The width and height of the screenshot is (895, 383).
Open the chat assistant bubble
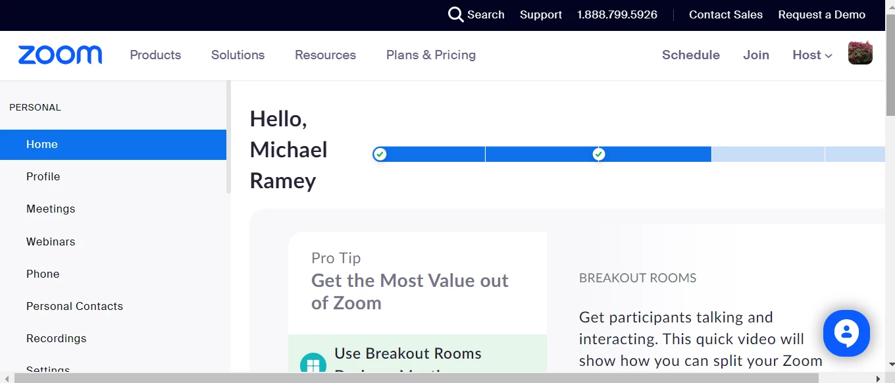(x=846, y=334)
